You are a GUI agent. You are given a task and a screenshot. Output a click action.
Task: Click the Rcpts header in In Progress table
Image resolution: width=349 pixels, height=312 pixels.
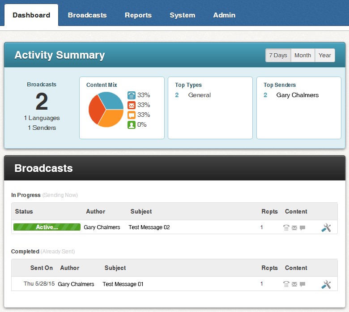pos(269,211)
